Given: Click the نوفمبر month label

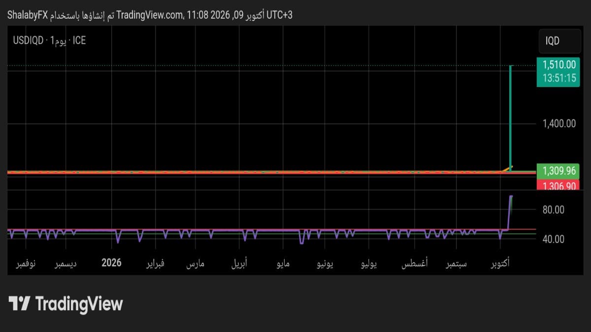Looking at the screenshot, I should 26,264.
